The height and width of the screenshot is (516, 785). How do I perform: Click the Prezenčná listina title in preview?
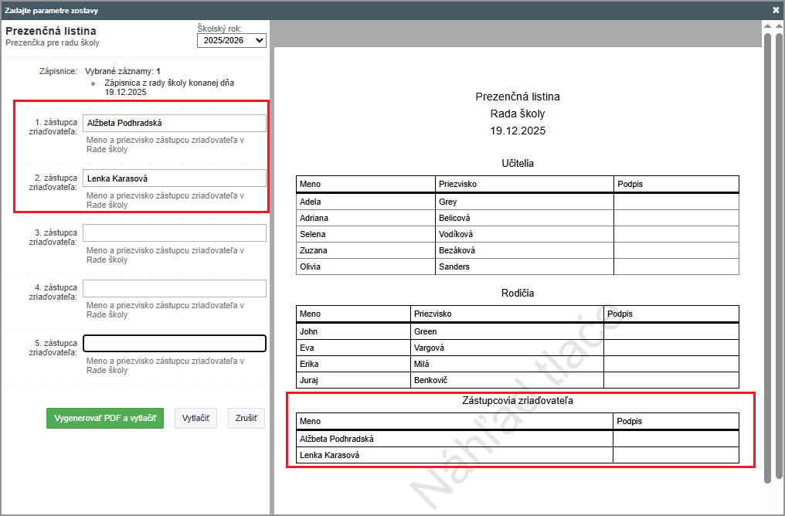click(x=517, y=97)
